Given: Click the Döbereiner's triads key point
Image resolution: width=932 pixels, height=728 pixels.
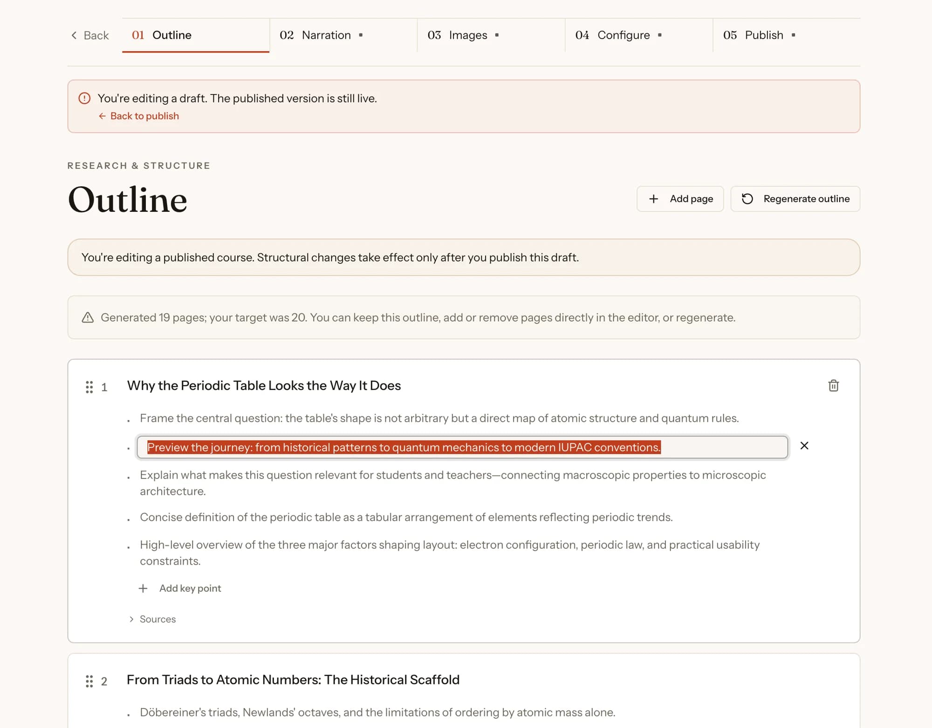Looking at the screenshot, I should coord(377,712).
